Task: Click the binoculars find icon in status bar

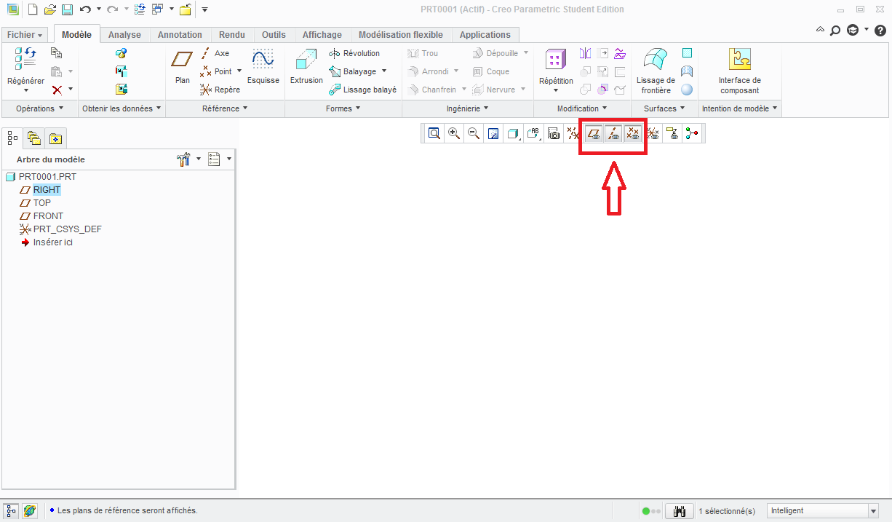Action: click(679, 511)
